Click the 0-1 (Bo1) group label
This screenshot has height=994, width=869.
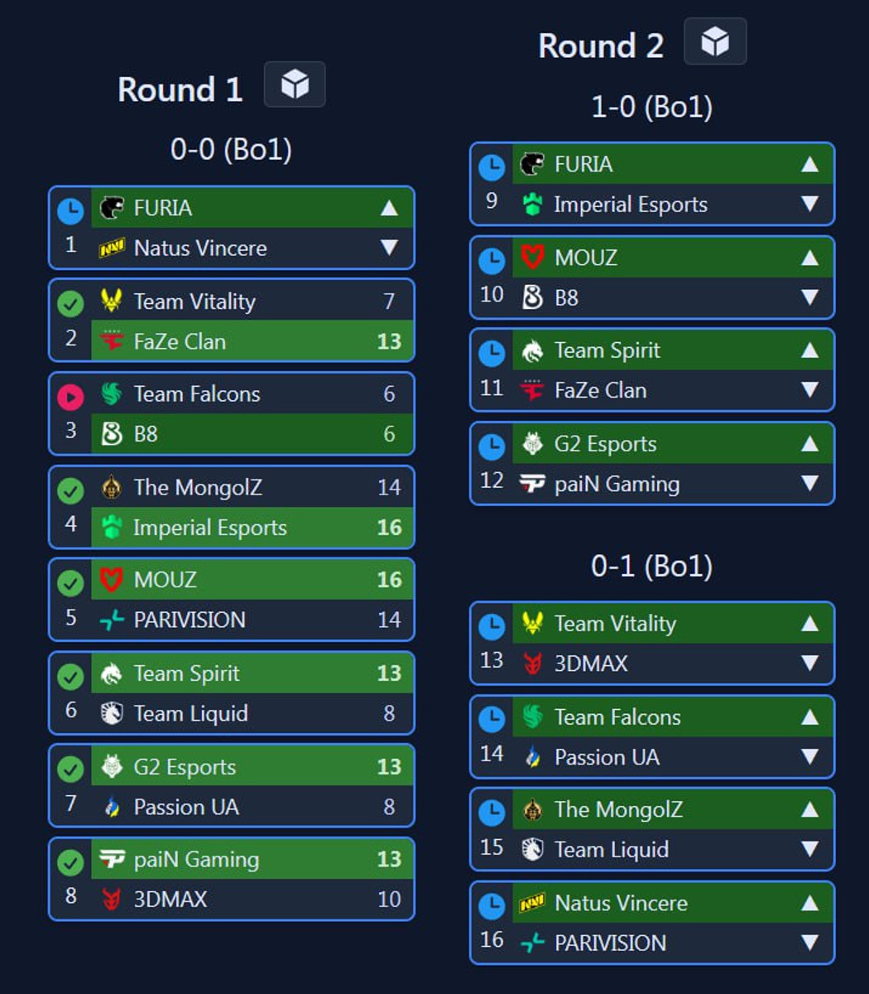(x=651, y=567)
